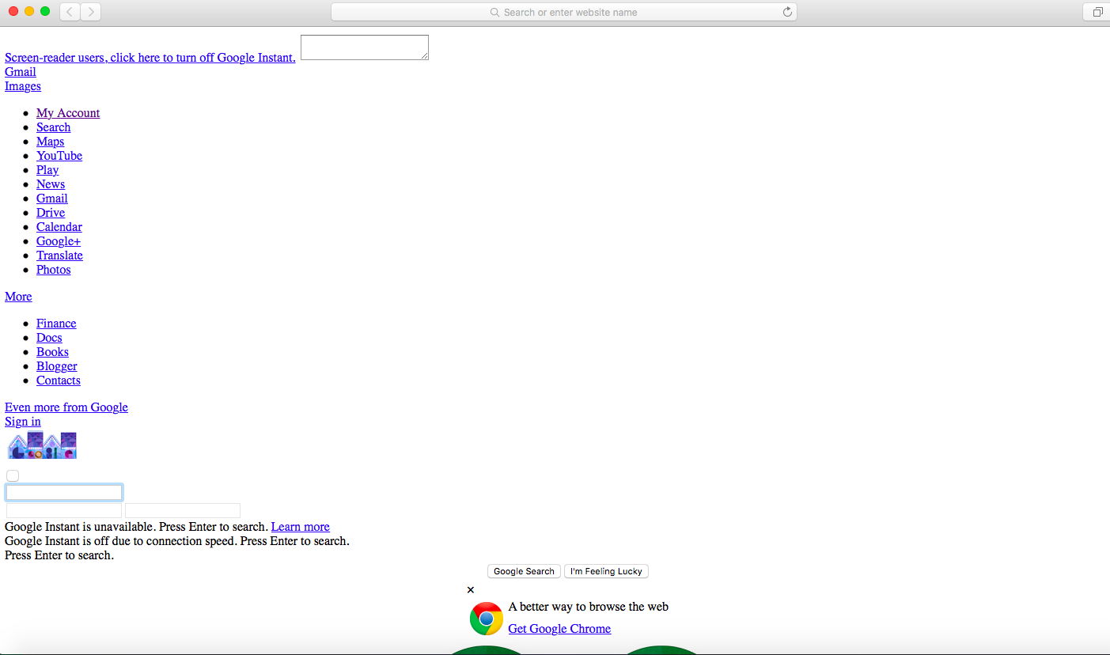
Task: Go forward with the Safari forward arrow
Action: [x=91, y=12]
